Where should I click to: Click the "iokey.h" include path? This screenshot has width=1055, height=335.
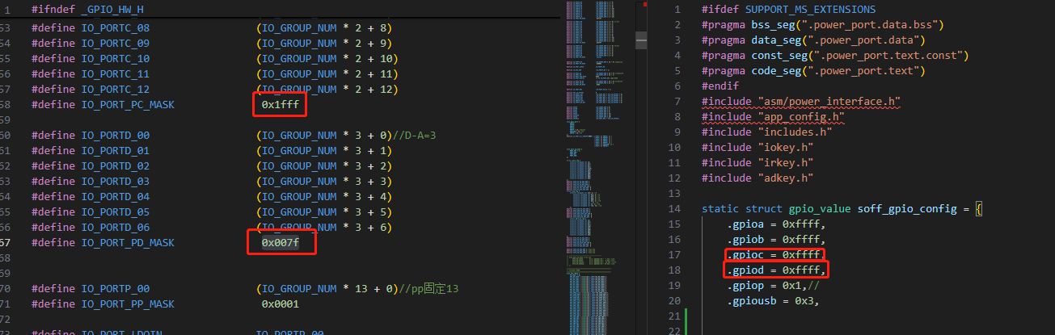[786, 148]
